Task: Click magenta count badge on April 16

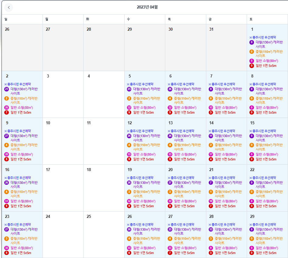Action: pos(7,201)
